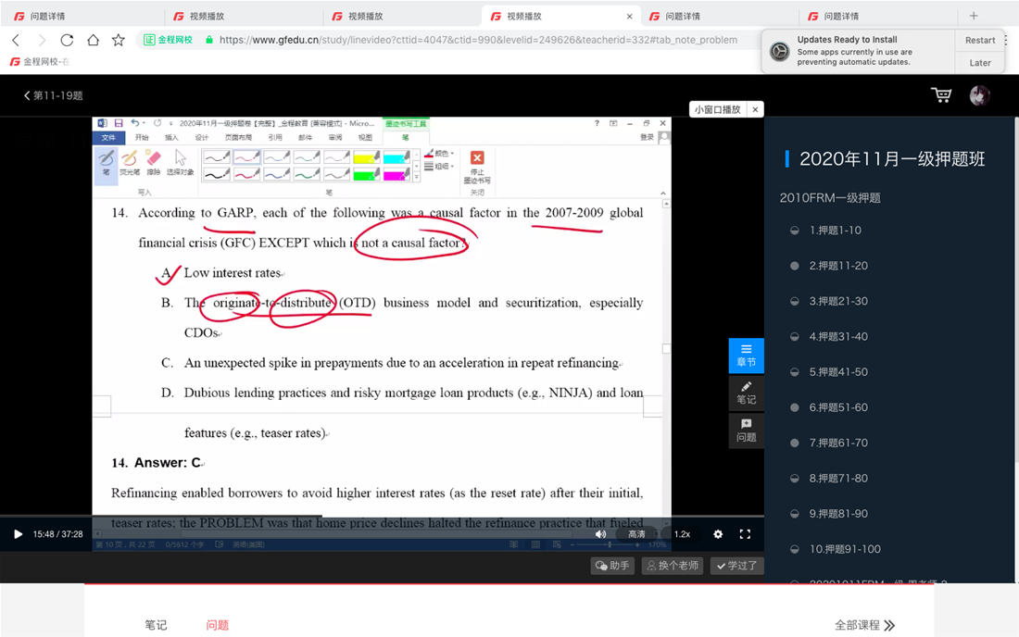
Task: Click the Word 选择对象 select objects tool
Action: click(x=180, y=164)
